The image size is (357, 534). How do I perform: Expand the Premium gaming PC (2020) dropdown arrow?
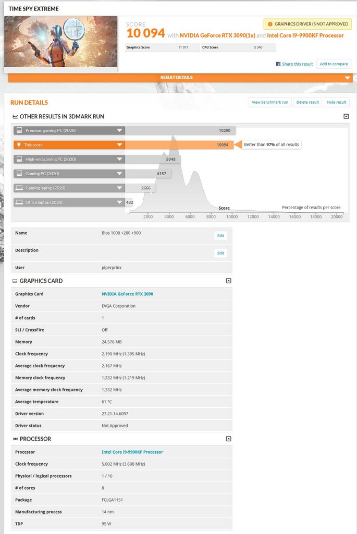119,130
